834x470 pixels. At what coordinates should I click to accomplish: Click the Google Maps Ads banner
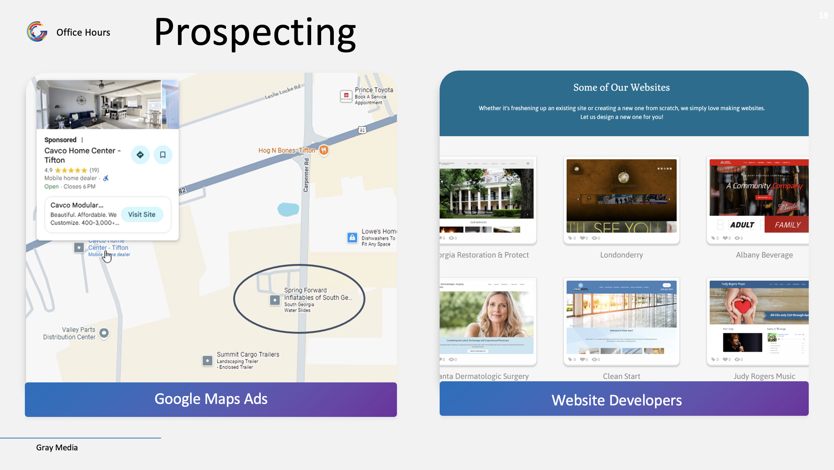coord(211,399)
